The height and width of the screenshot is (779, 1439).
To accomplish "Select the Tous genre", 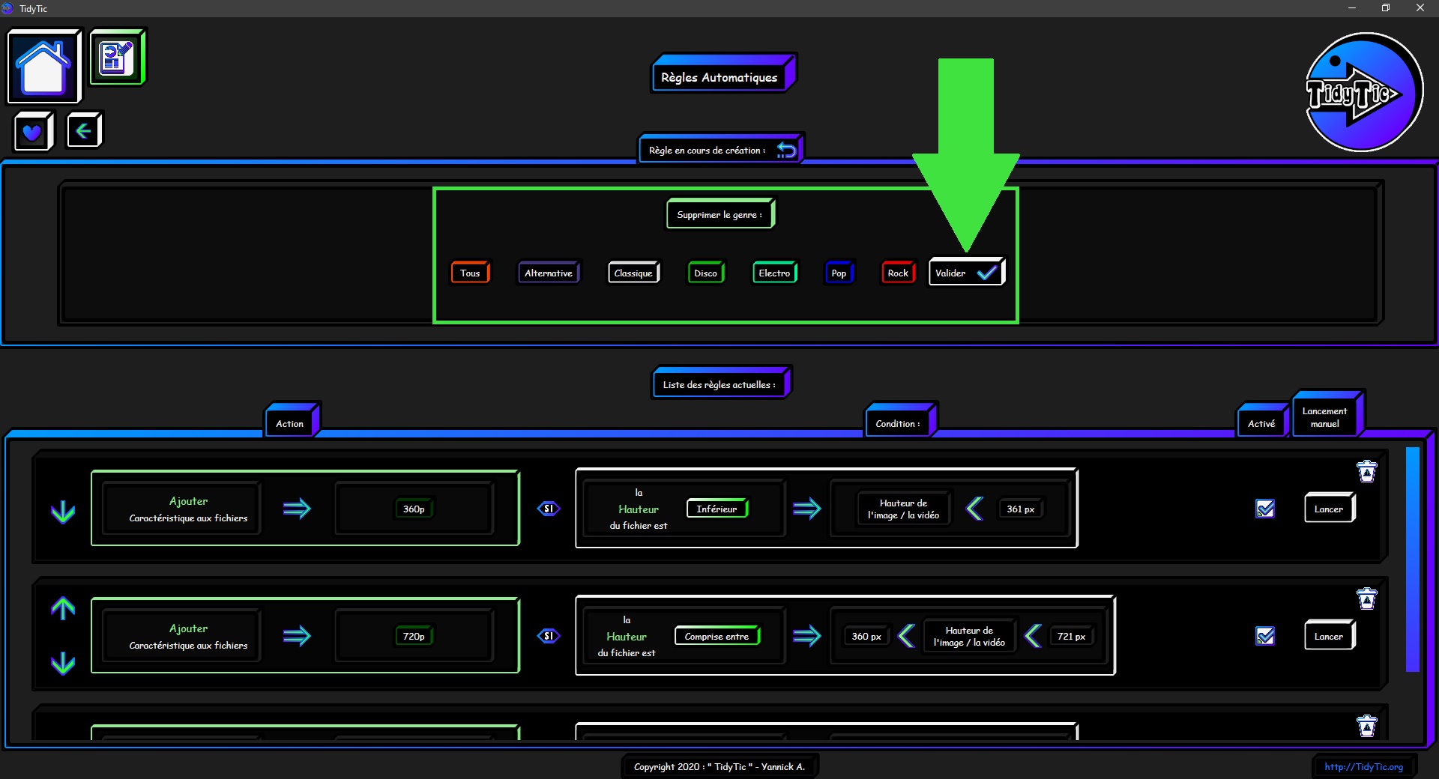I will click(470, 273).
